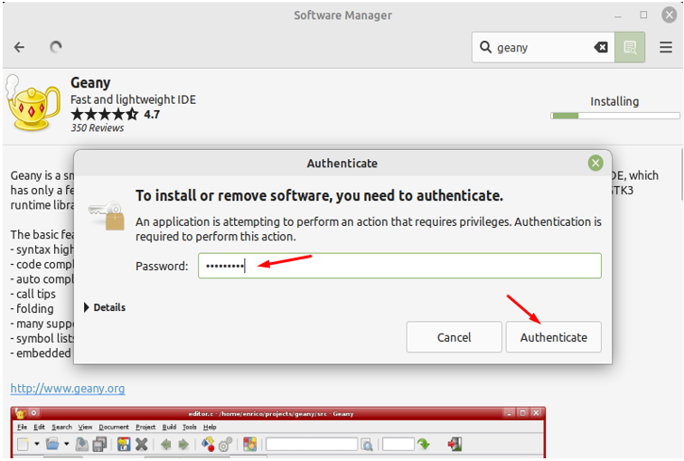The image size is (684, 461).
Task: Click the key and lock icon
Action: (x=107, y=216)
